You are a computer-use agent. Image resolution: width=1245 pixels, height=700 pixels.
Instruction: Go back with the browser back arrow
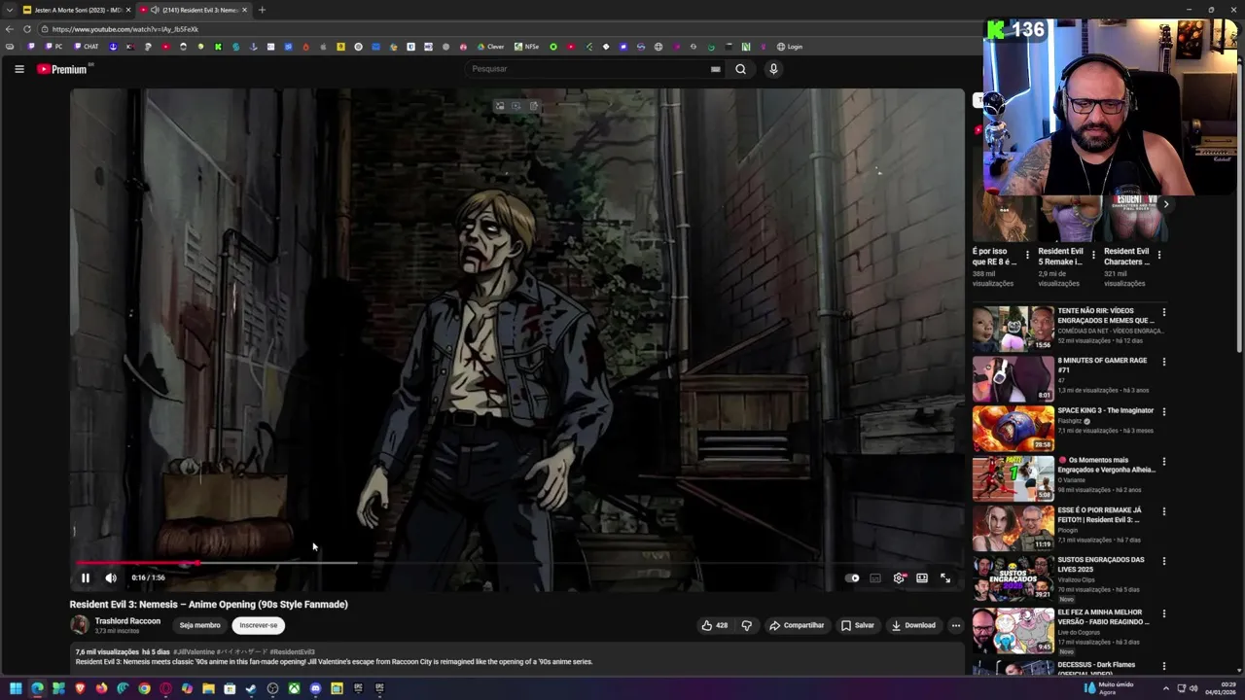pyautogui.click(x=10, y=29)
